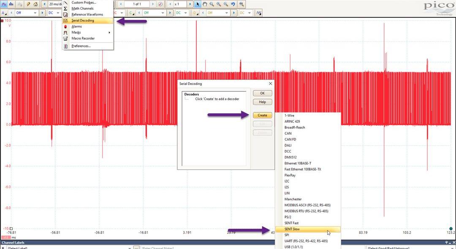Open Channel C DC coupling dropdown
456x249 pixels.
coord(182,13)
